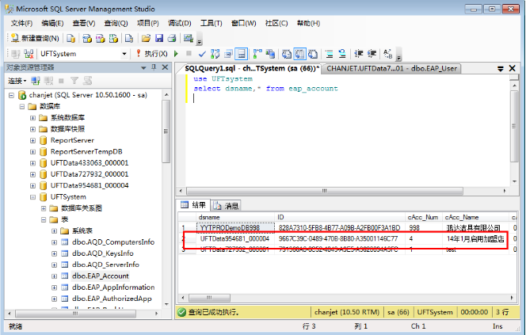
Task: Open the 连接 dropdown in Object Explorer
Action: tap(17, 81)
